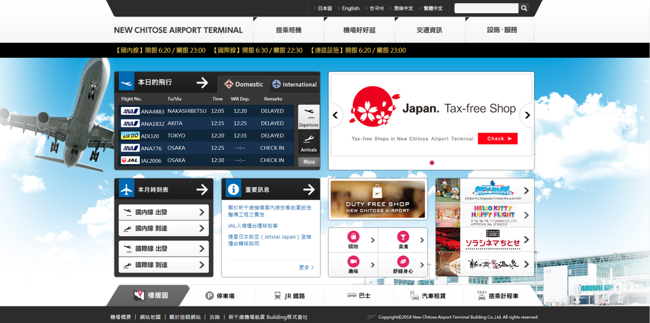Click the 美食 cocktail glass icon
This screenshot has height=323, width=650.
(x=403, y=237)
